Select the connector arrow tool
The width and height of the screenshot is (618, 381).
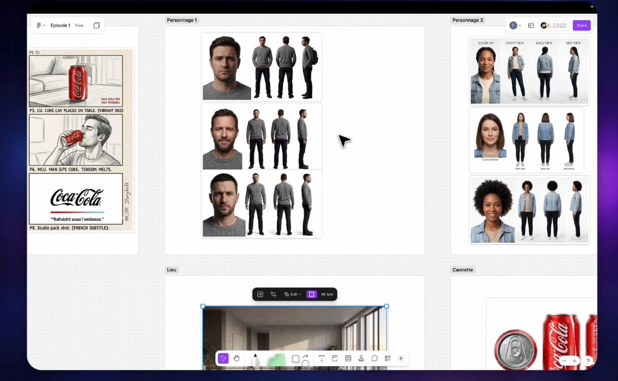305,358
